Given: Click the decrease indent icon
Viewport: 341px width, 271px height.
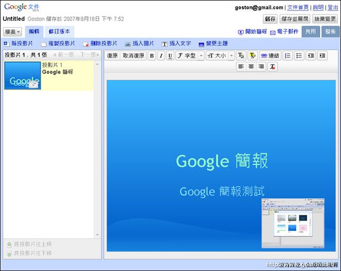Looking at the screenshot, I should 311,56.
